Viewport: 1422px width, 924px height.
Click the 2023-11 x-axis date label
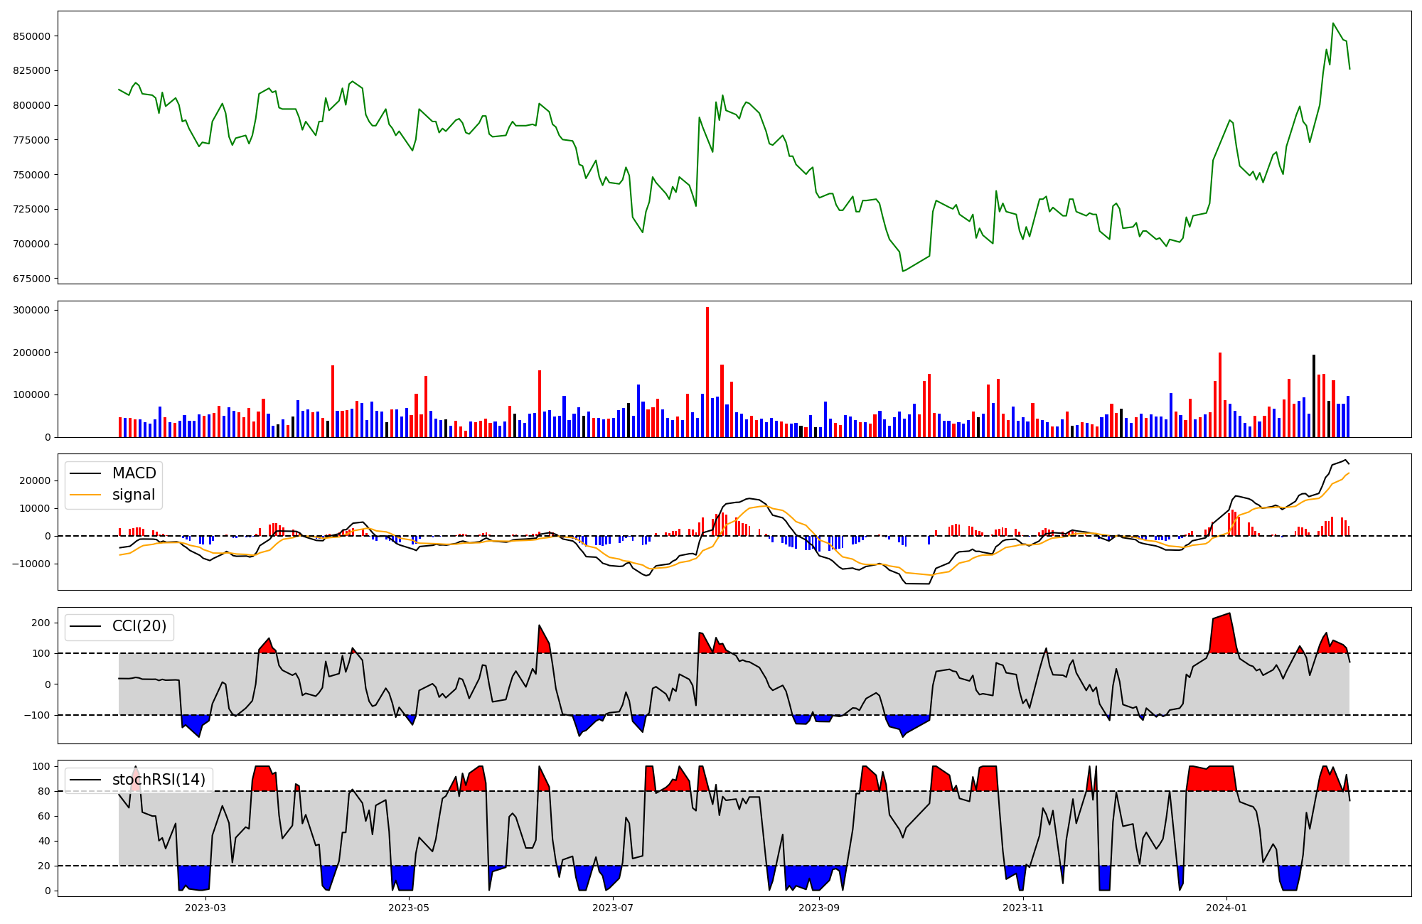point(1022,908)
